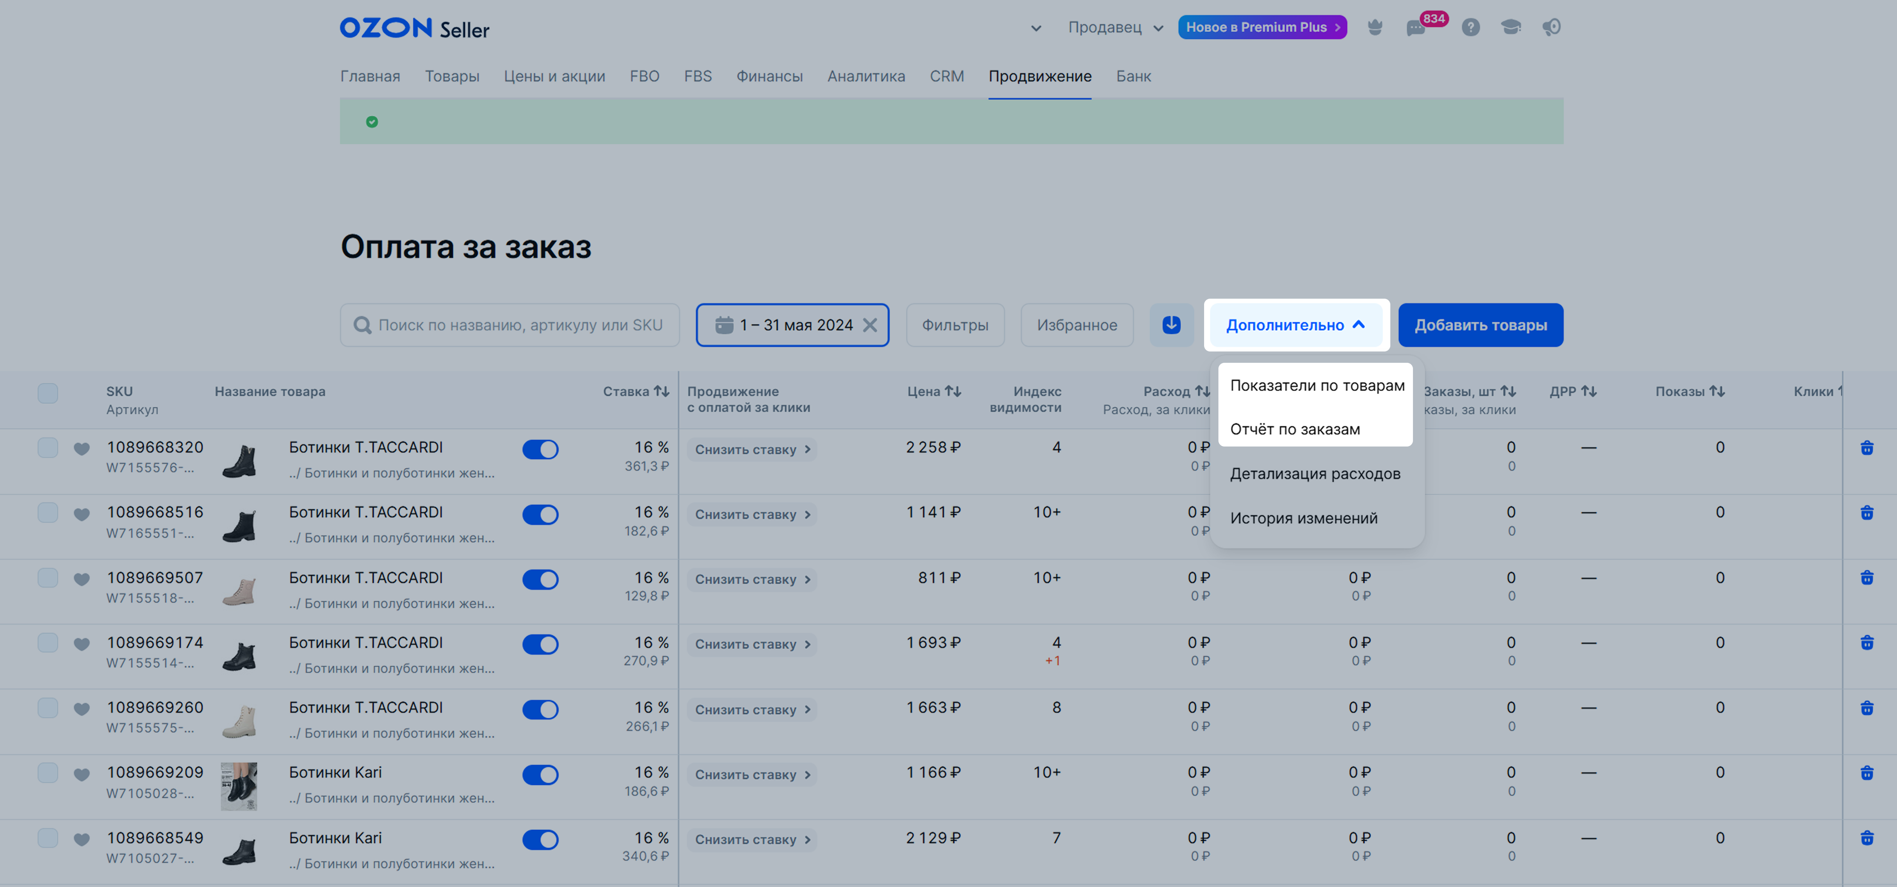Open the account chevron left of Продавец
Image resolution: width=1897 pixels, height=887 pixels.
click(x=1036, y=29)
